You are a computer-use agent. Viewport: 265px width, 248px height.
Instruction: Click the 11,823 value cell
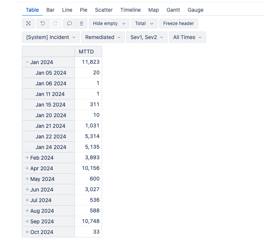tap(88, 62)
